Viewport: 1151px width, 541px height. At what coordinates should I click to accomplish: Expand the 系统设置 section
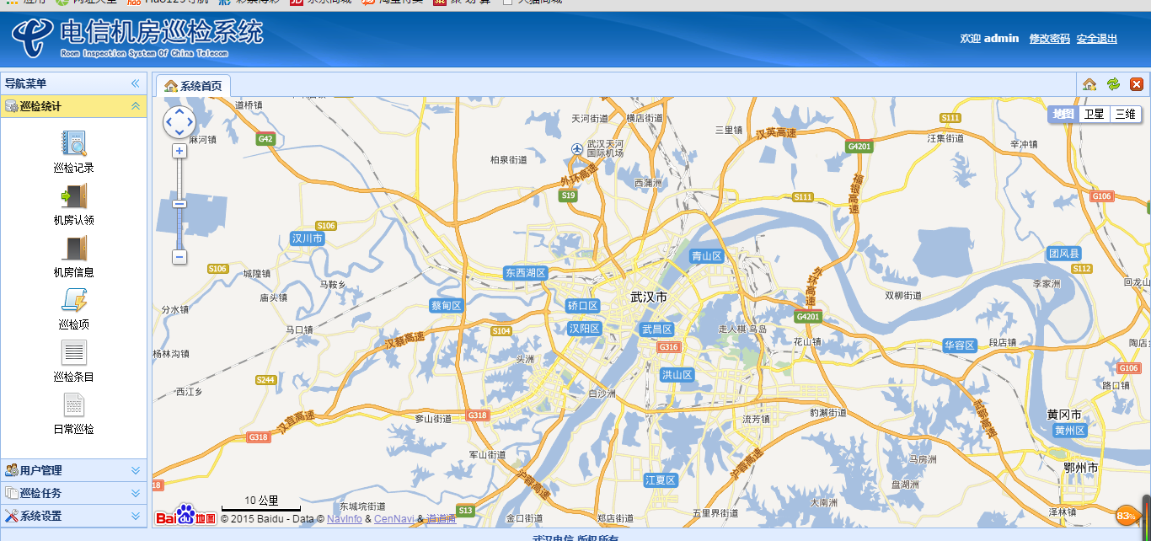pos(135,516)
